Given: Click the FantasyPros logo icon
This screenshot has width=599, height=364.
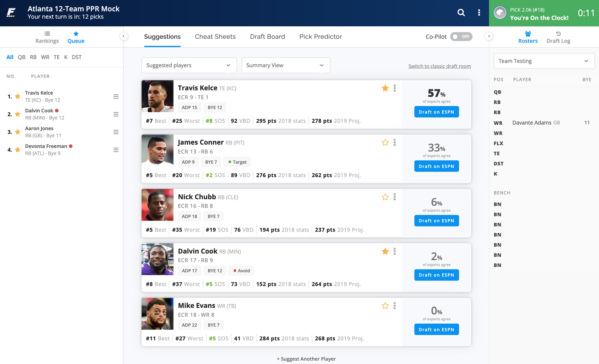Looking at the screenshot, I should 11,13.
